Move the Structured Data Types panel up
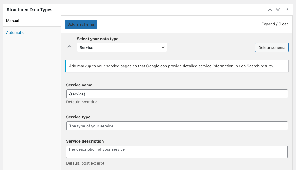Image resolution: width=296 pixels, height=170 pixels. [270, 10]
